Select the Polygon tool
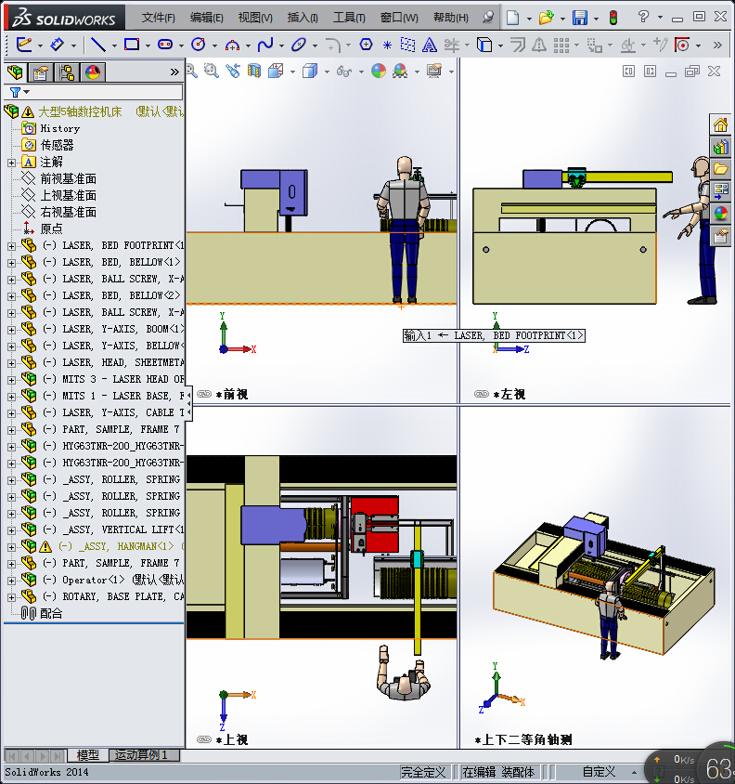The width and height of the screenshot is (735, 784). (x=366, y=45)
